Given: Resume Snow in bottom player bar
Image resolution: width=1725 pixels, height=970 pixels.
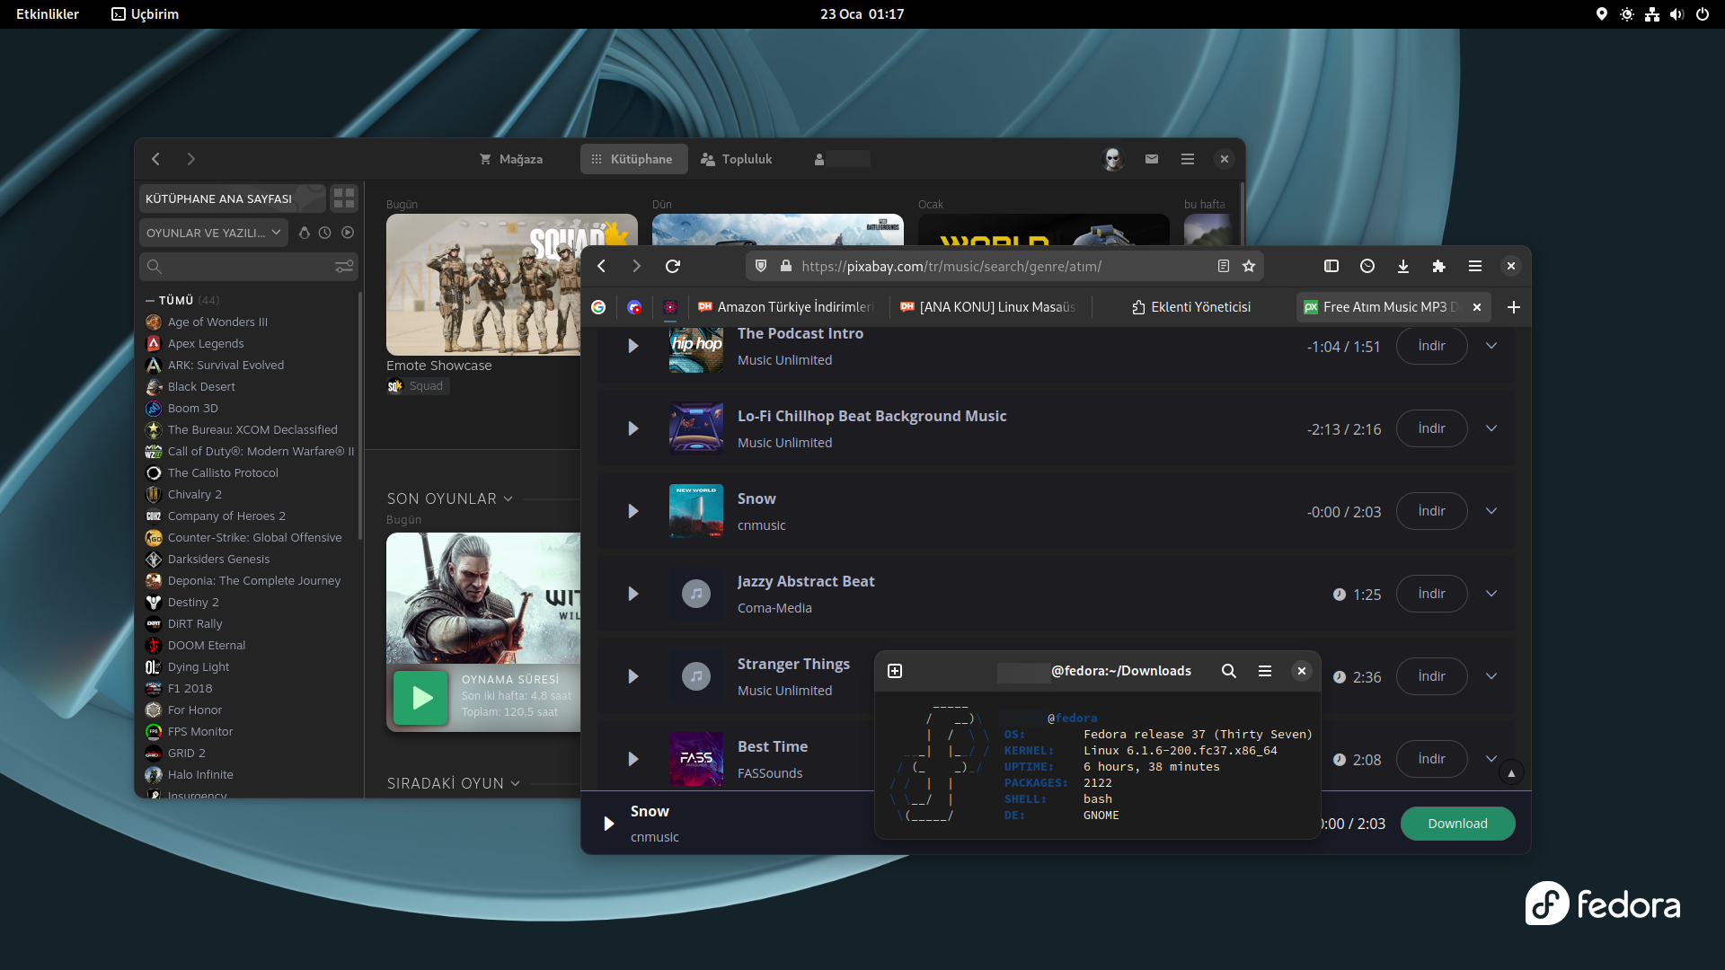Looking at the screenshot, I should (x=609, y=824).
